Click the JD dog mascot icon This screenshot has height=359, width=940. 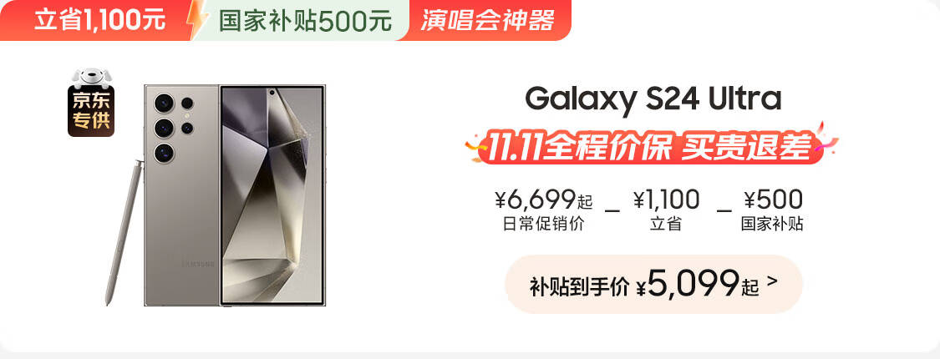91,78
